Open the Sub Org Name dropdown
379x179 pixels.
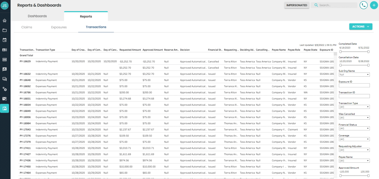click(354, 74)
